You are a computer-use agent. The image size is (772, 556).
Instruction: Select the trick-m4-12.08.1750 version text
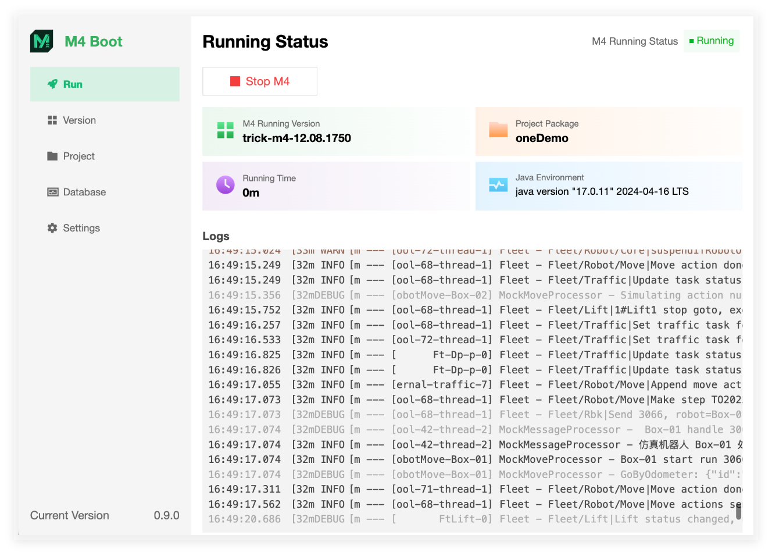(296, 138)
